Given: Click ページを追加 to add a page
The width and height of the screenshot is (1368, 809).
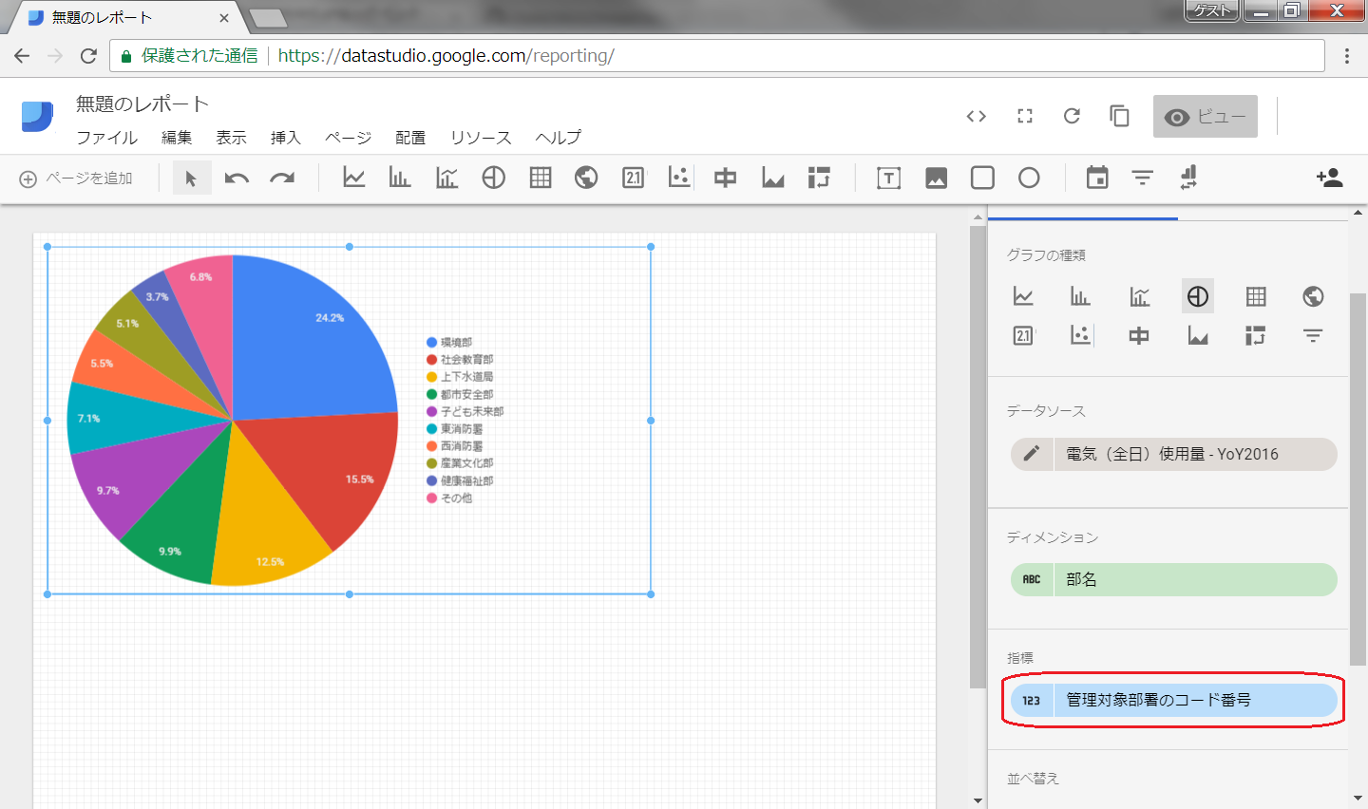Looking at the screenshot, I should tap(76, 179).
